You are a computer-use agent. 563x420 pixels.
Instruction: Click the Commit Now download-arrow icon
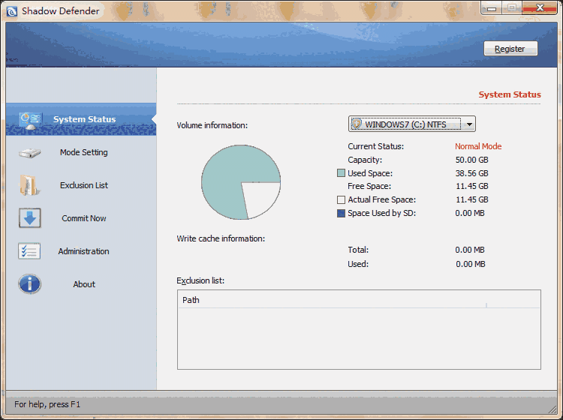pyautogui.click(x=30, y=218)
